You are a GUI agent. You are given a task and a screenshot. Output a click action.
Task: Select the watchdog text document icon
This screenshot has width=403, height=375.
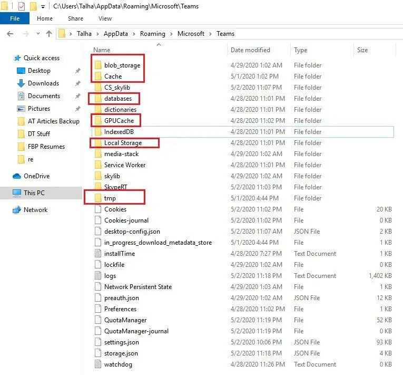click(98, 364)
